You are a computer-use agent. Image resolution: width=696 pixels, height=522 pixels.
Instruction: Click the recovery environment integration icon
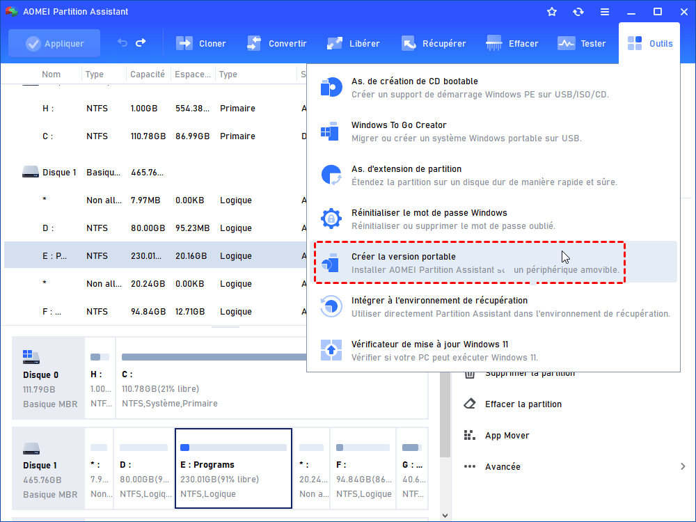pos(331,306)
